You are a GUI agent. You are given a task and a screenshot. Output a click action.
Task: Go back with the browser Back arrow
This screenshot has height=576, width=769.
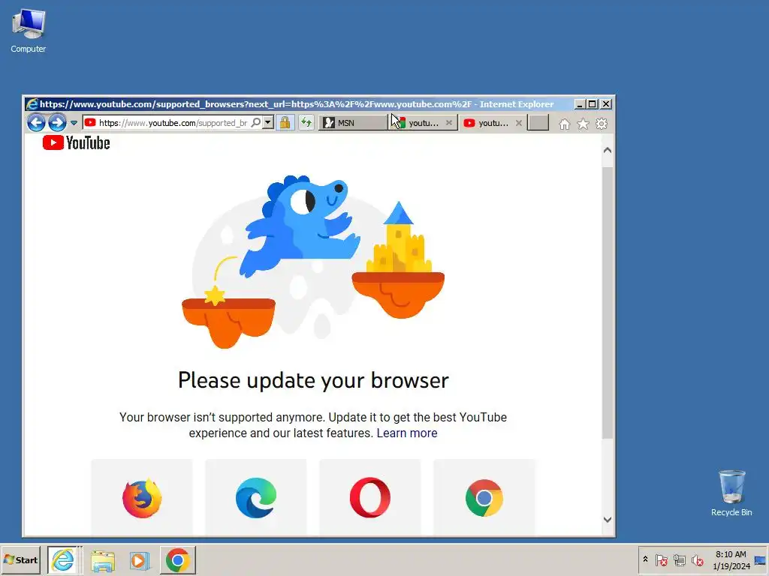(x=36, y=122)
